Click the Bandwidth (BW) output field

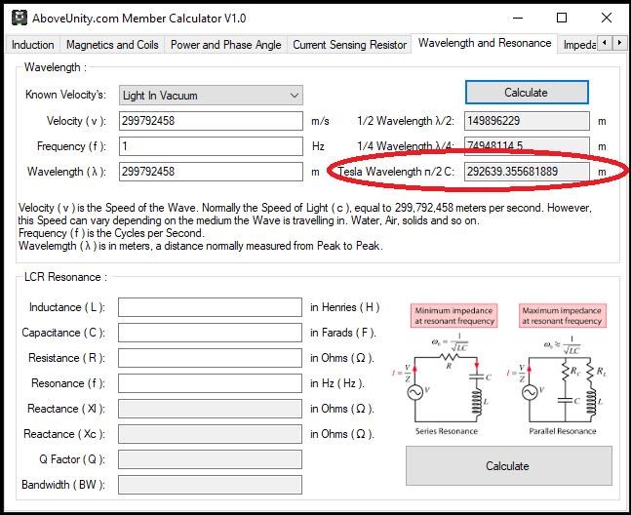[210, 485]
